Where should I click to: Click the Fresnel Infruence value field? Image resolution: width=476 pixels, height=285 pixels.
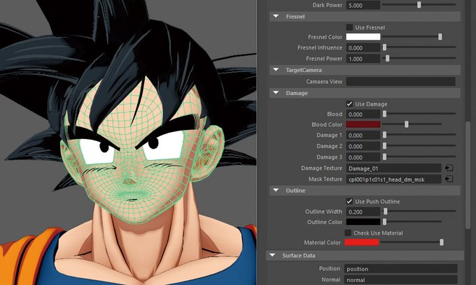[363, 48]
